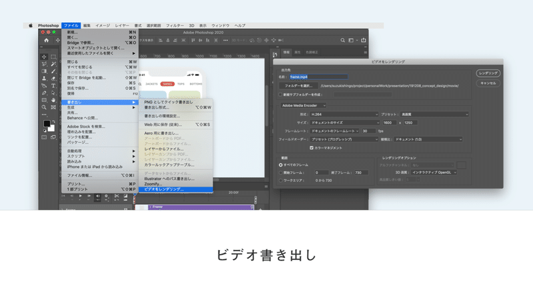The height and width of the screenshot is (300, 533).
Task: Select the Eraser tool
Action: coord(53,78)
